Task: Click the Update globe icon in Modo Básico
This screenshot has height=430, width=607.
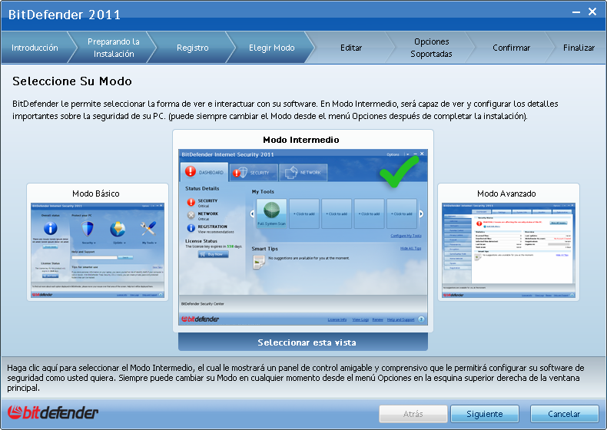Action: pos(118,229)
